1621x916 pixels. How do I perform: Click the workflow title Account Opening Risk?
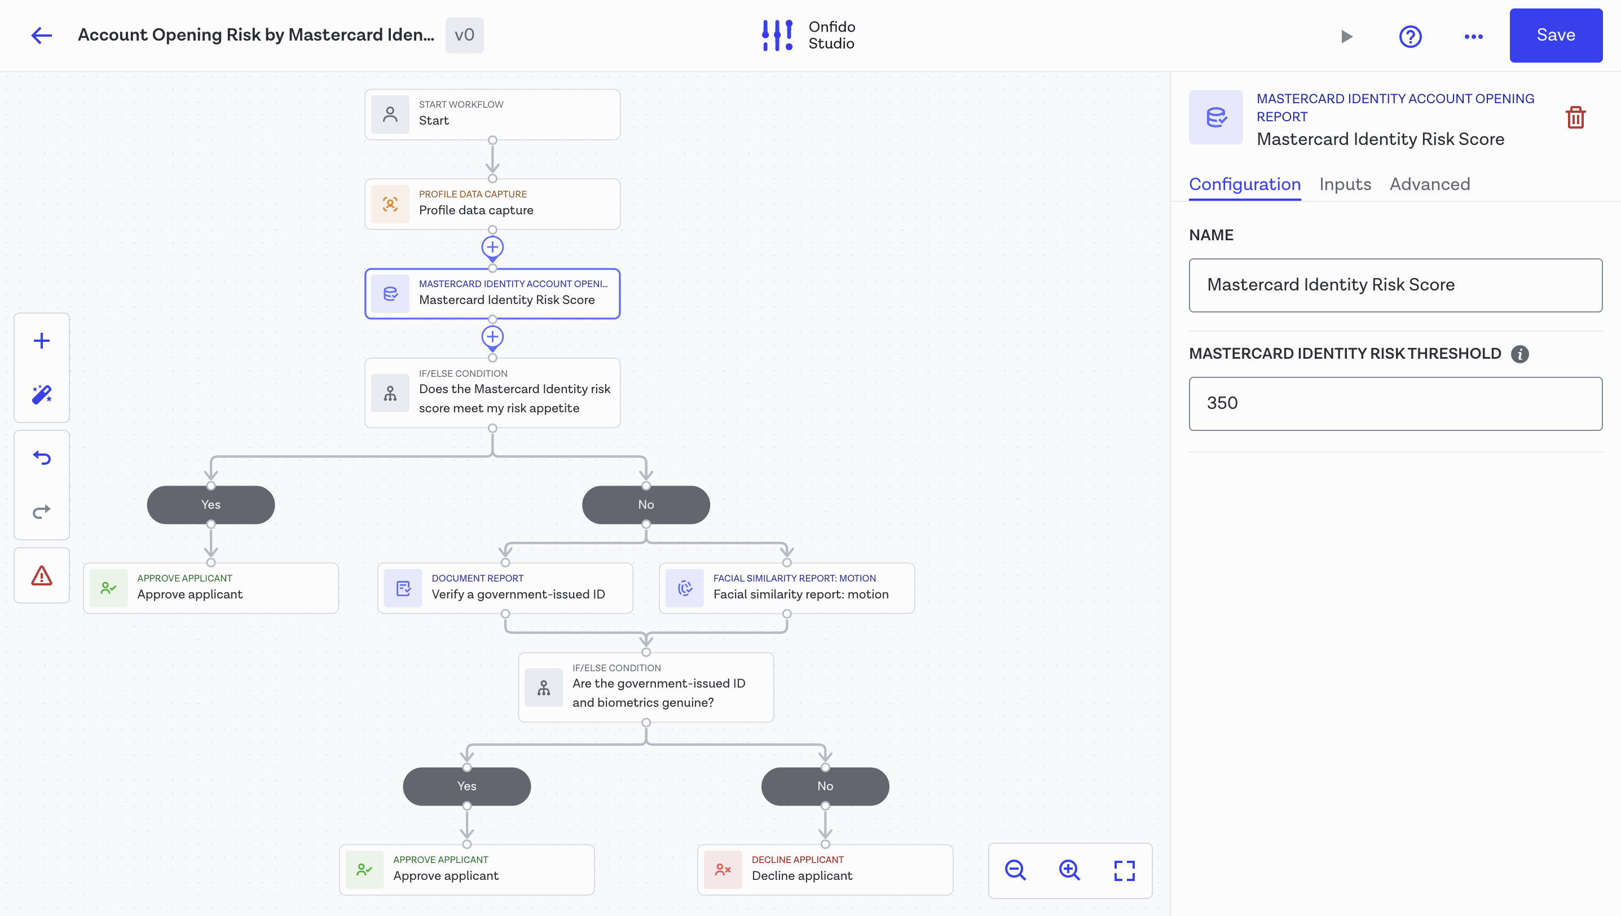point(256,35)
